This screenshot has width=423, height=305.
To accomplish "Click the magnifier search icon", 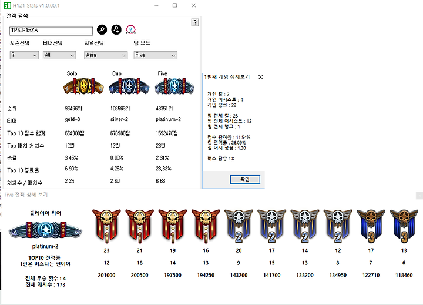I will coord(102,29).
